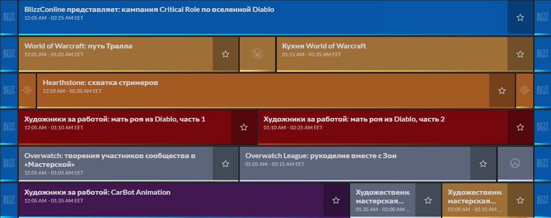The image size is (551, 218).
Task: Click the 01:10 AM - 02:25 AM EET time
Action: [x=293, y=128]
